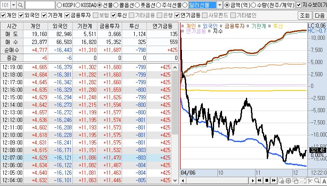Click the 다음 next button
This screenshot has height=186, width=327.
coord(319,15)
